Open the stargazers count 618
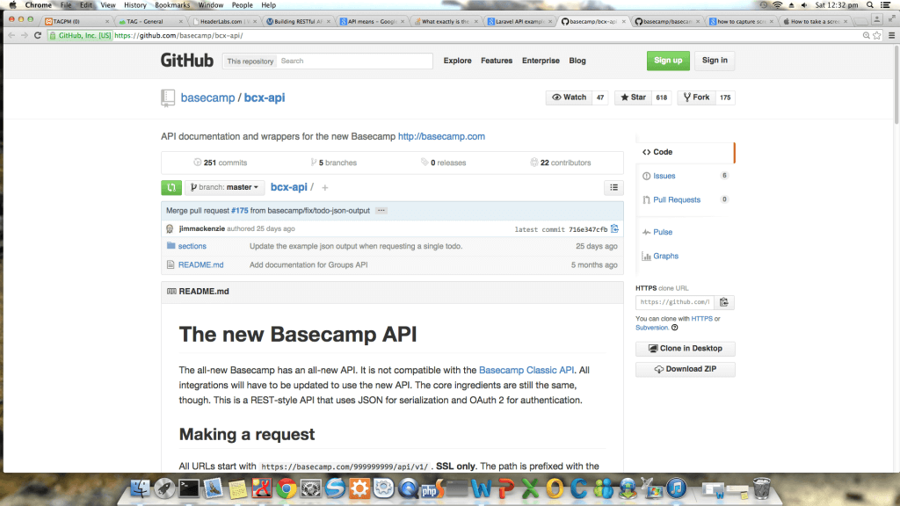The width and height of the screenshot is (900, 506). coord(662,98)
